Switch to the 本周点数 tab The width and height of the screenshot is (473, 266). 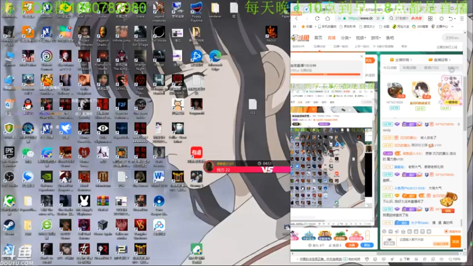pyautogui.click(x=409, y=68)
